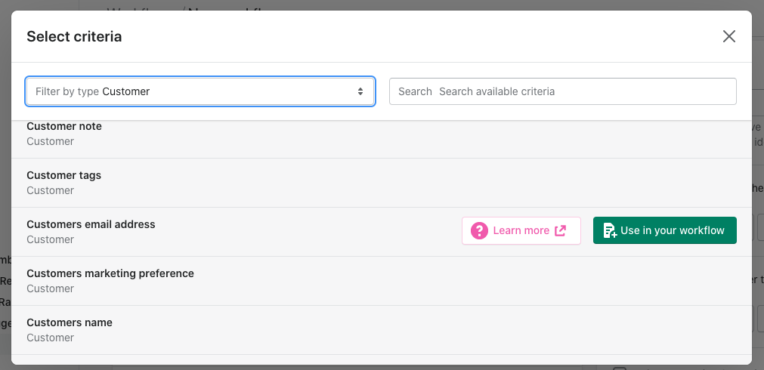Choose Customers email address row
The image size is (764, 370).
tap(382, 232)
